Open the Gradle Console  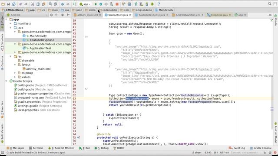click(x=261, y=148)
